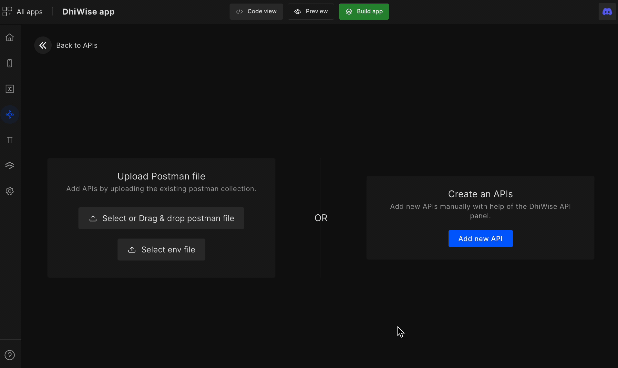Open the settings gear sidebar icon

click(10, 191)
